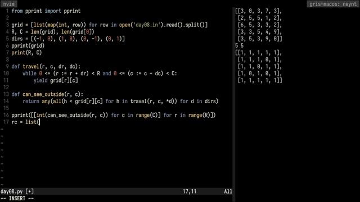The width and height of the screenshot is (360, 202).
Task: Click output row '[[1, 1, 1, 1, 1],'
Action: 259,53
